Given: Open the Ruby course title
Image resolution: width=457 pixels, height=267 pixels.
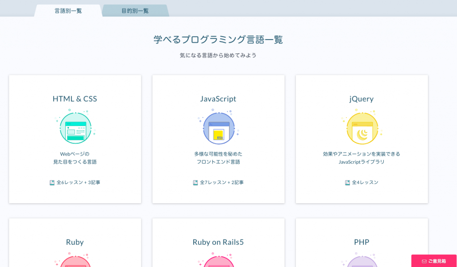Looking at the screenshot, I should 75,242.
